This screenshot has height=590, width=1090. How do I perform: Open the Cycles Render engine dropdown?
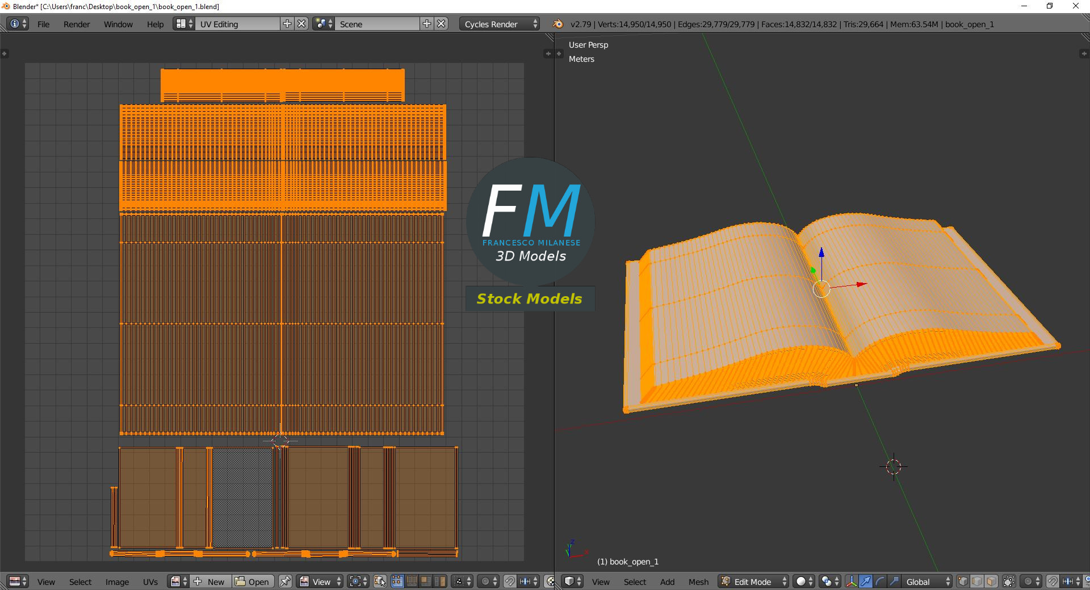pyautogui.click(x=498, y=24)
